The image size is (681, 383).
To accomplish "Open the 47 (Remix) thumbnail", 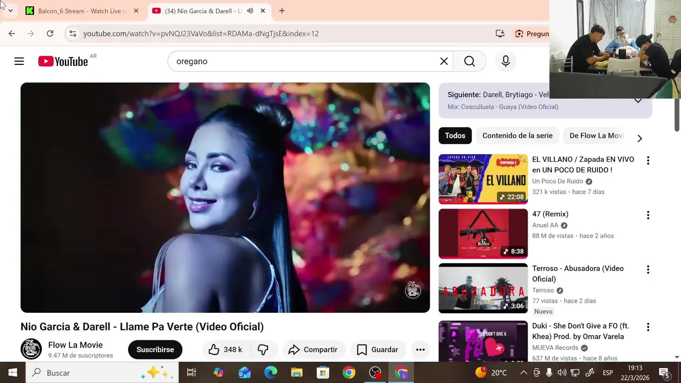I will point(483,234).
